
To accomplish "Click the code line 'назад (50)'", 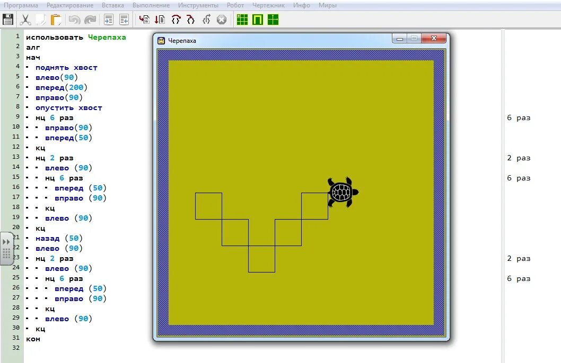I will [x=59, y=239].
